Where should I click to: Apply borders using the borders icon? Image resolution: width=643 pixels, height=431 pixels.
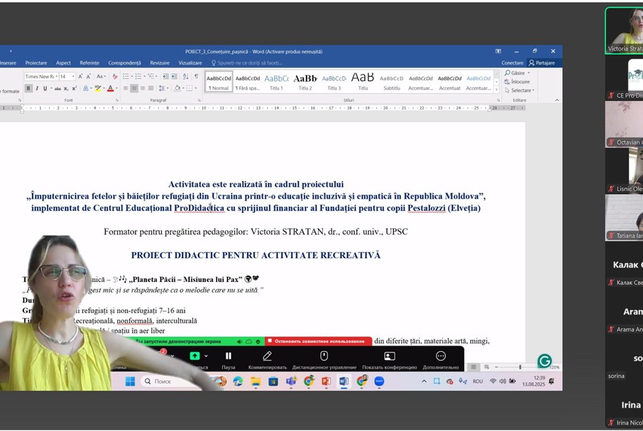[189, 88]
